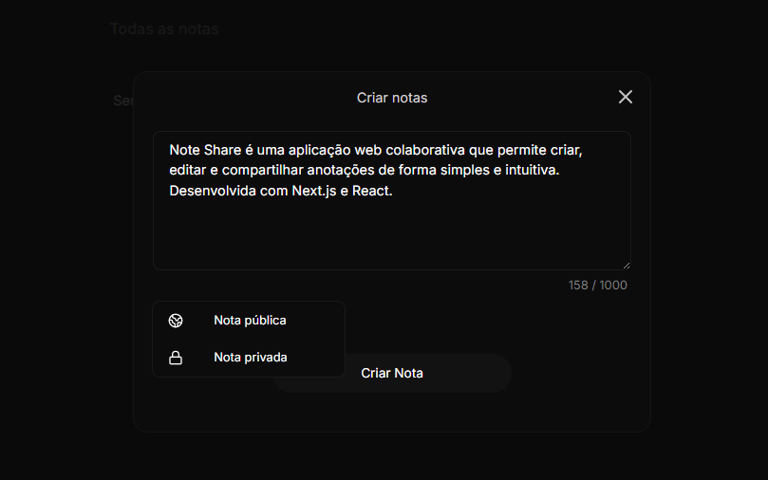The image size is (768, 480).
Task: Click the globe icon for public note
Action: click(x=175, y=321)
